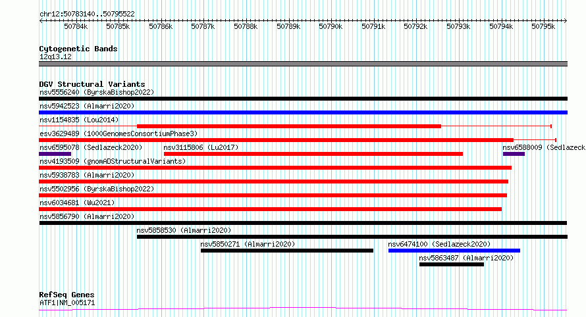586x317 pixels.
Task: Click the 50784k ruler tick label
Action: click(x=76, y=26)
